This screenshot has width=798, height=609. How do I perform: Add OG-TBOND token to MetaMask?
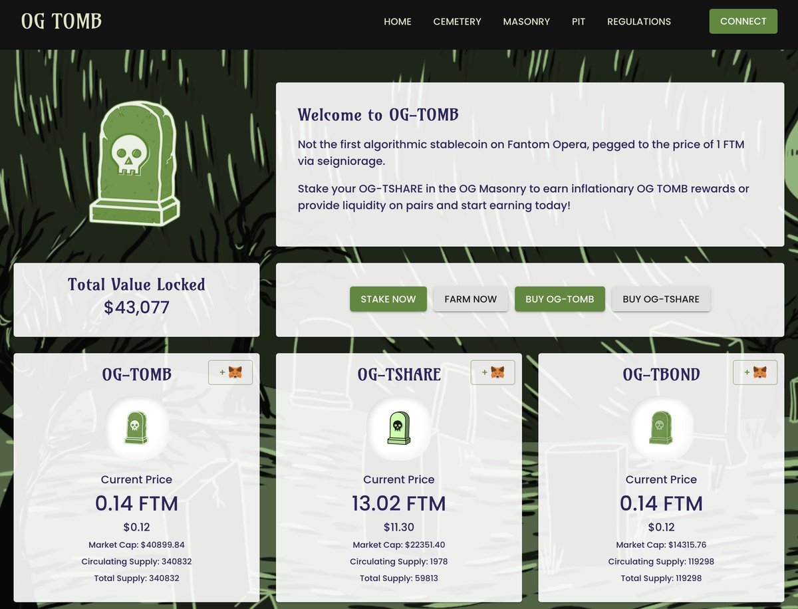755,372
